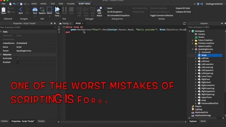Click Toggle Comment Selection
Screen dimensions: 226x127
click(161, 16)
